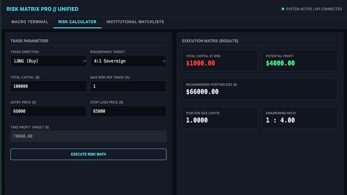
Task: Click the Risk Matrix Pro // Unified title
Action: click(x=42, y=9)
